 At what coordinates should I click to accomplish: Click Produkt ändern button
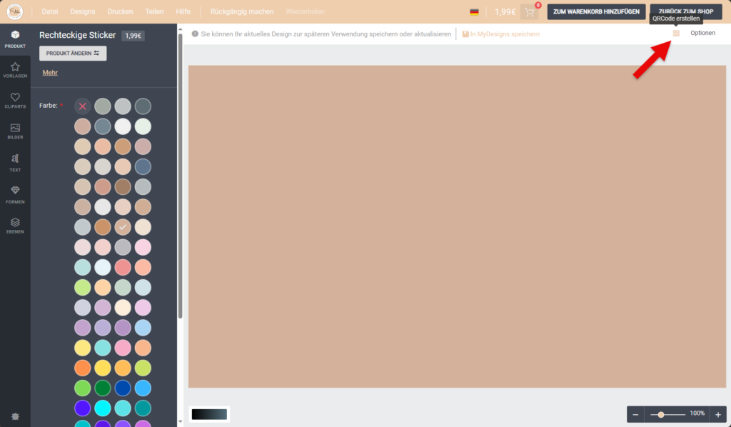(73, 54)
